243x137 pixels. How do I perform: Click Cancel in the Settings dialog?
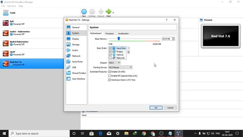170,108
